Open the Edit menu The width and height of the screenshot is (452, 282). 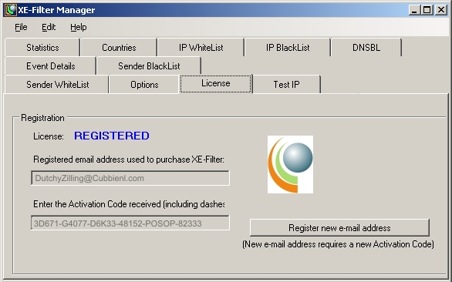[49, 27]
